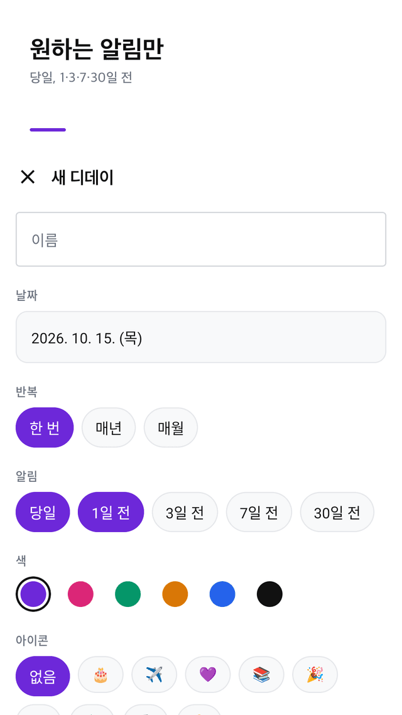Enable the 7일 전 notification
The height and width of the screenshot is (715, 402).
click(259, 512)
